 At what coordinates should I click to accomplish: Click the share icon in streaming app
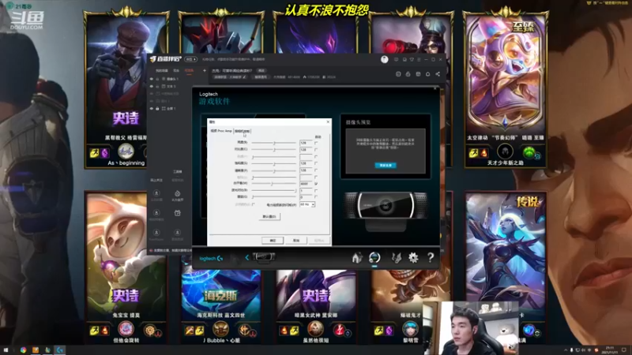coord(438,73)
